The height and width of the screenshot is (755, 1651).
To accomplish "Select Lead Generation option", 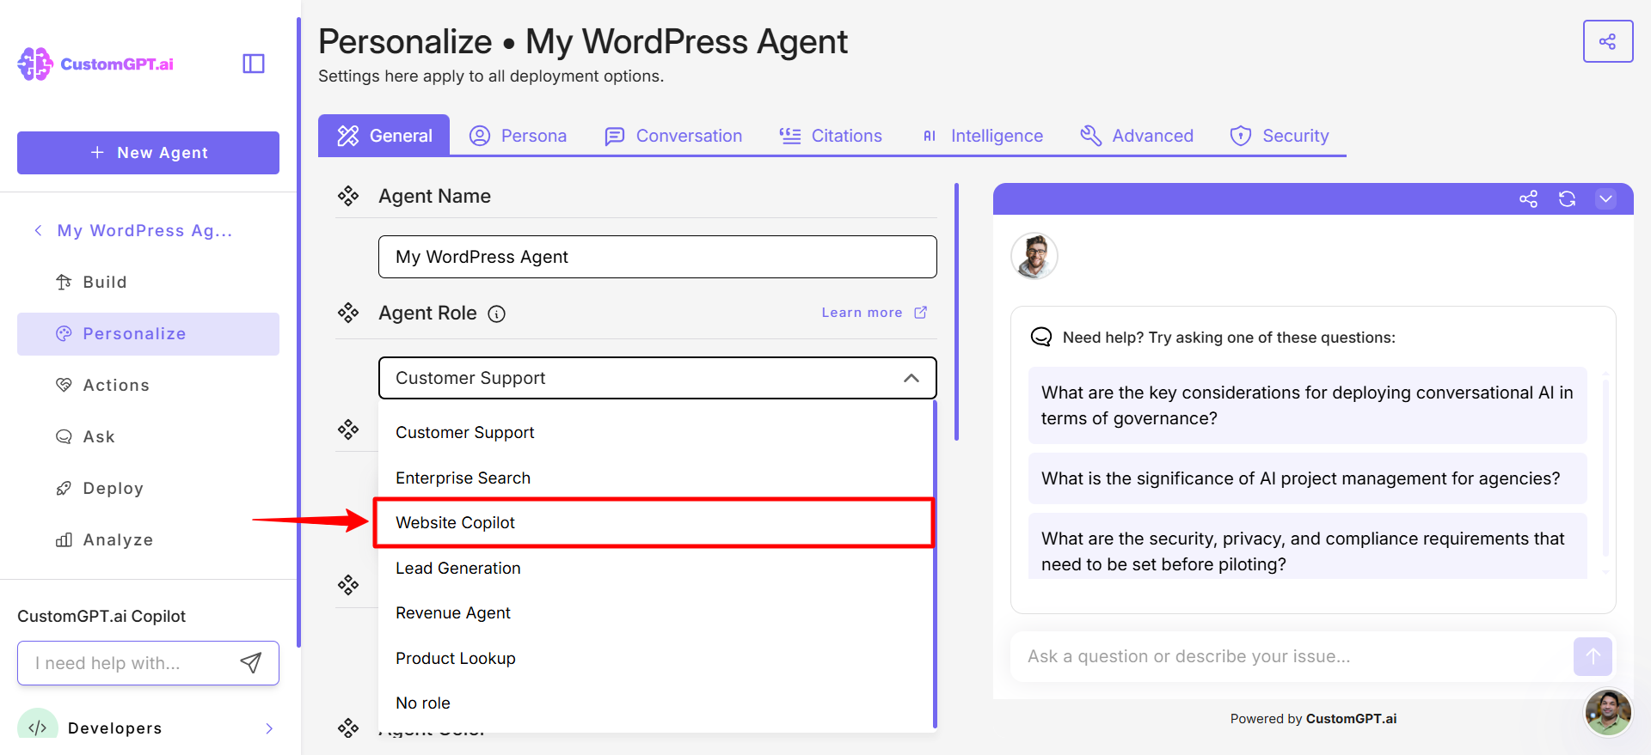I will tap(655, 569).
